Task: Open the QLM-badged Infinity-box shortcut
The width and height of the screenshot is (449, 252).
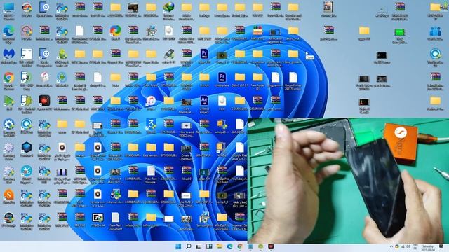Action: tap(44, 125)
